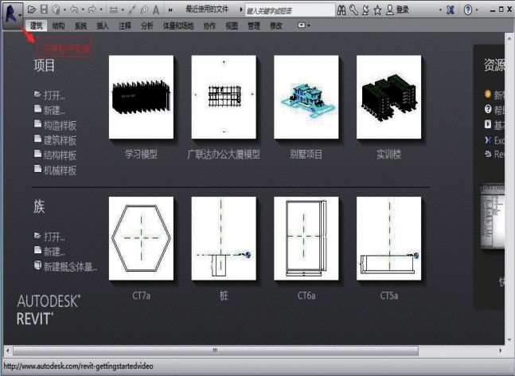515x376 pixels.
Task: Click the Subscription Center key icon
Action: [353, 10]
